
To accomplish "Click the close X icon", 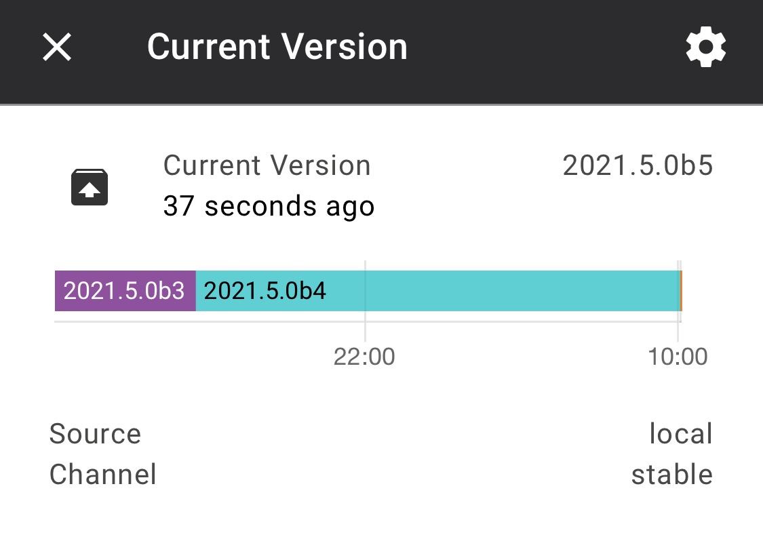I will pos(56,46).
